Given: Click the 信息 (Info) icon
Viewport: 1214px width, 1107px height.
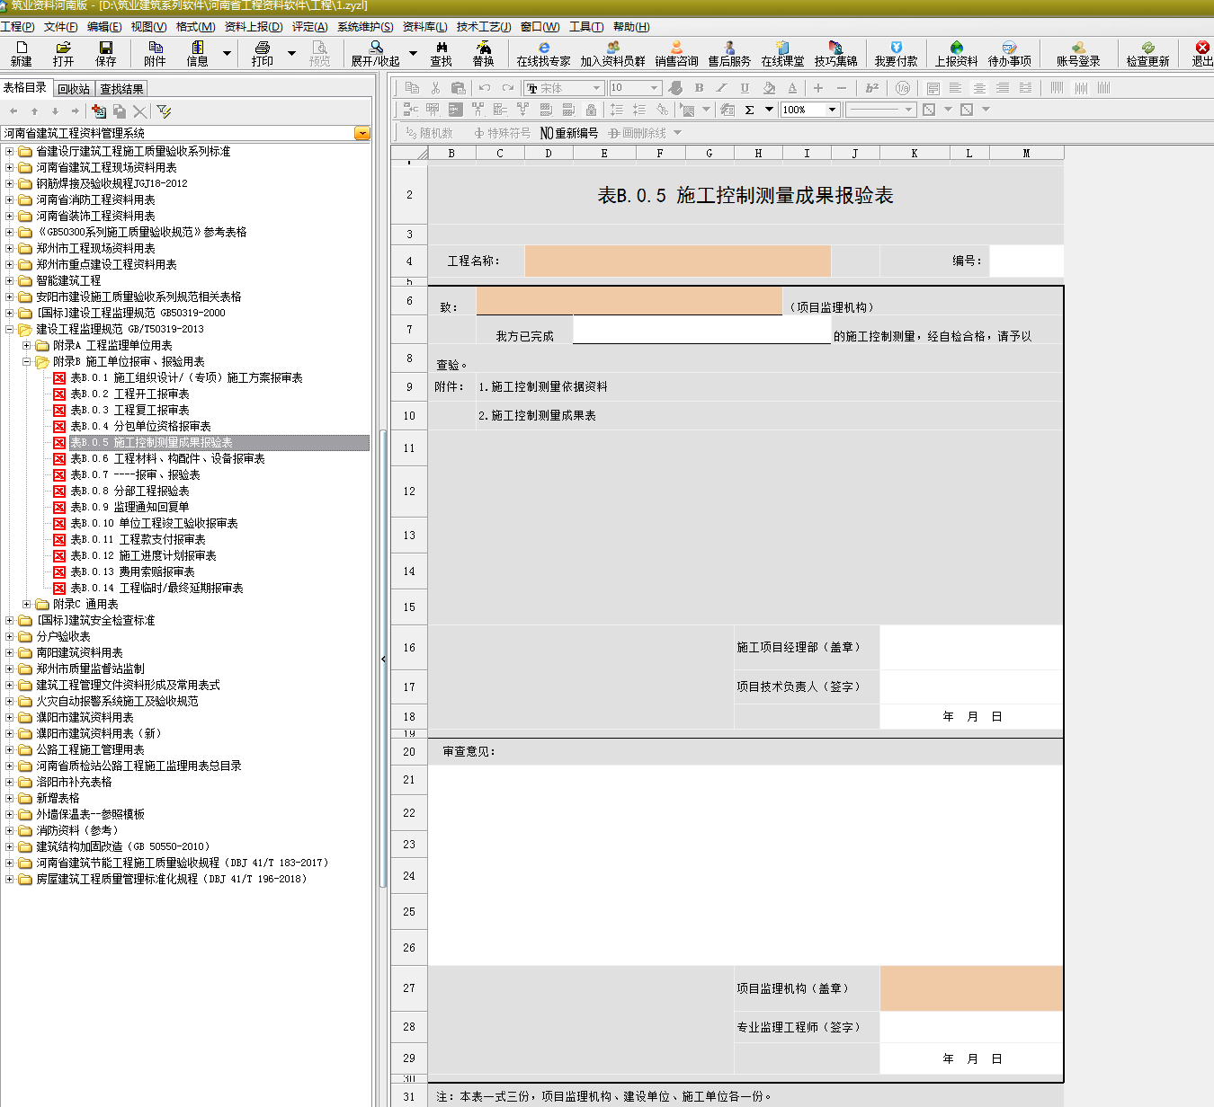Looking at the screenshot, I should 197,53.
